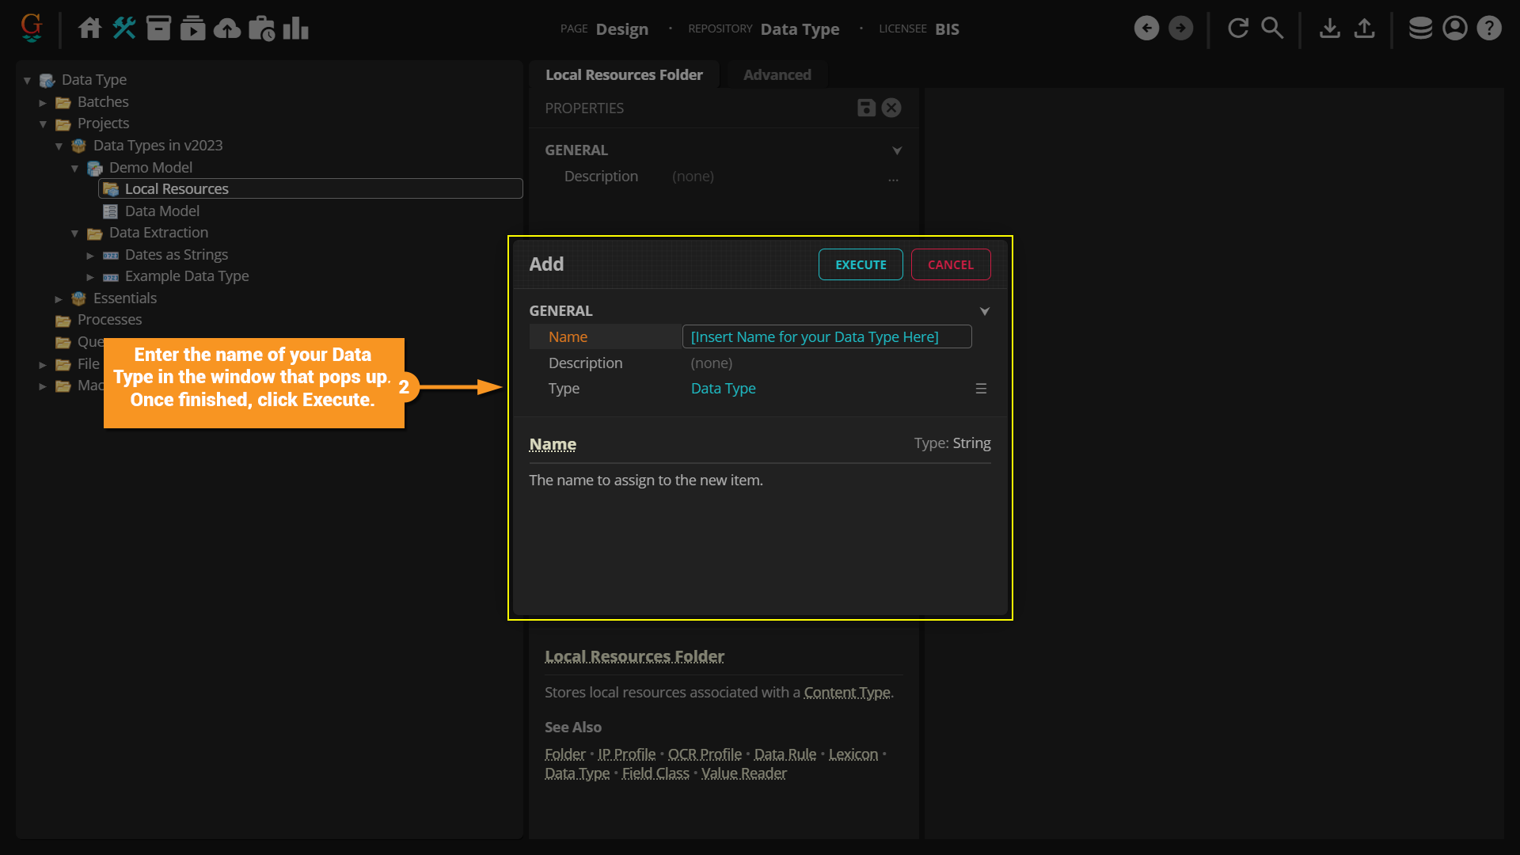Open the help question mark icon
The width and height of the screenshot is (1520, 855).
pyautogui.click(x=1489, y=28)
